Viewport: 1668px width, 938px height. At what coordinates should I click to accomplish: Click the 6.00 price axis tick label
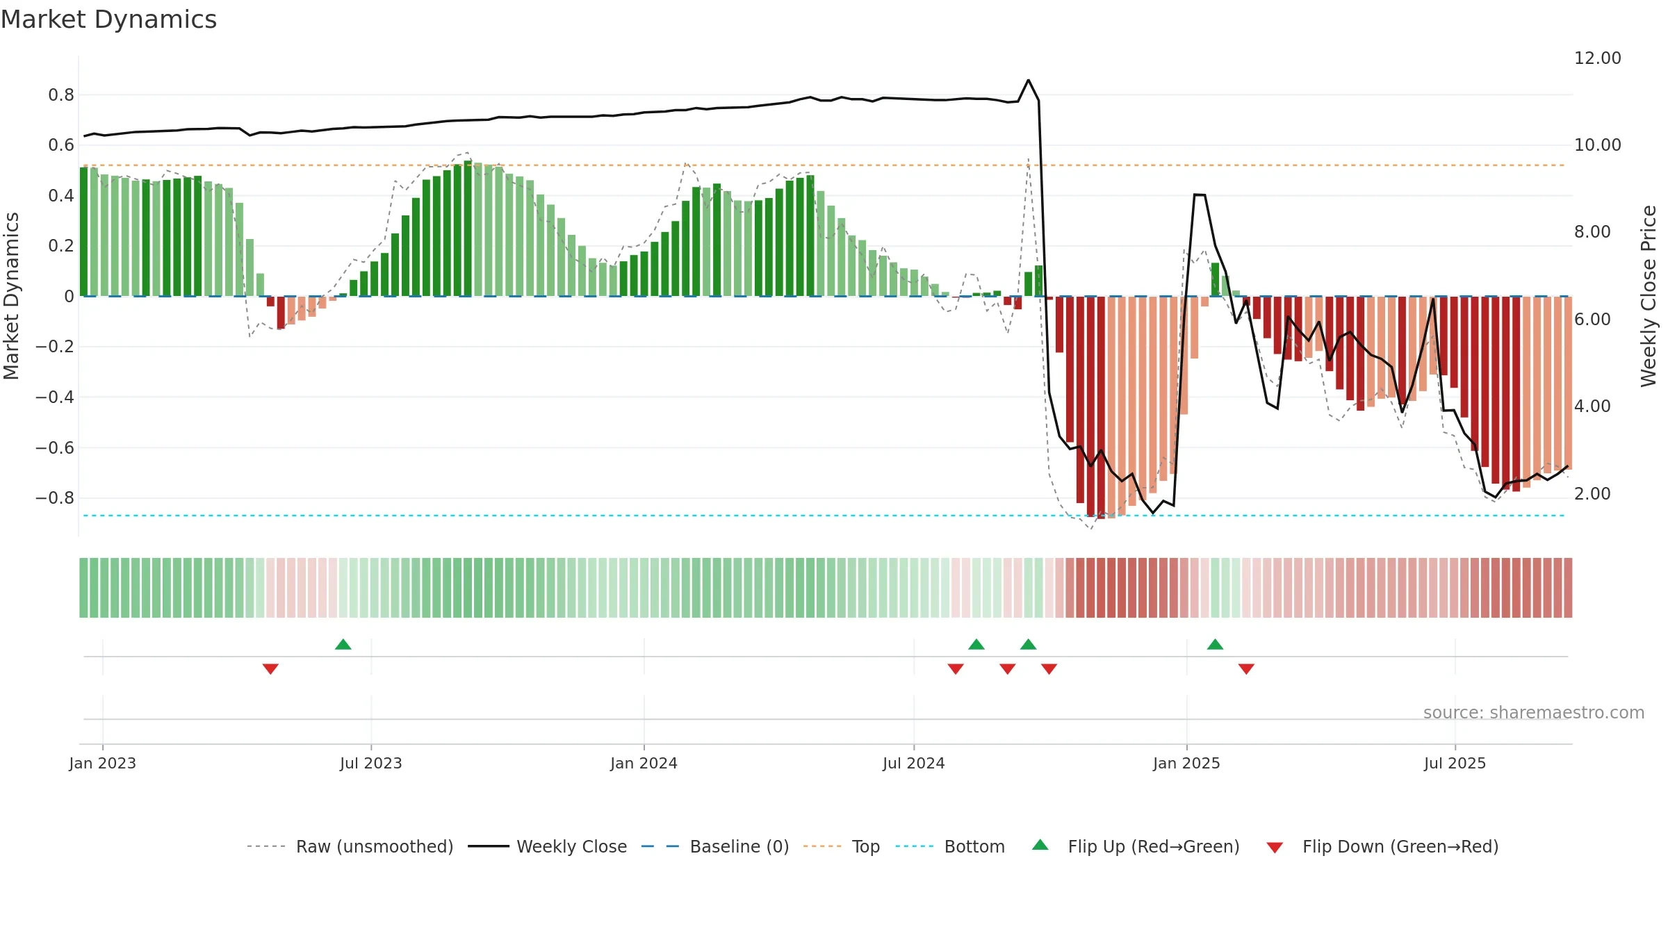tap(1592, 320)
